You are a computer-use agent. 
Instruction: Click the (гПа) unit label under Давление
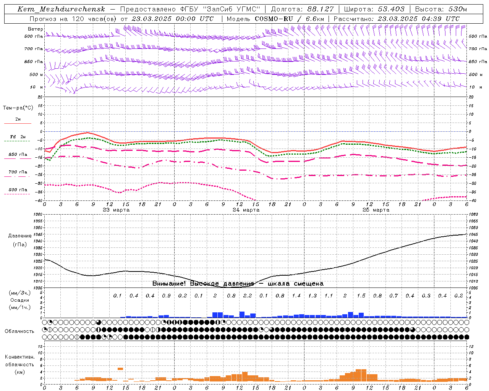[20, 245]
